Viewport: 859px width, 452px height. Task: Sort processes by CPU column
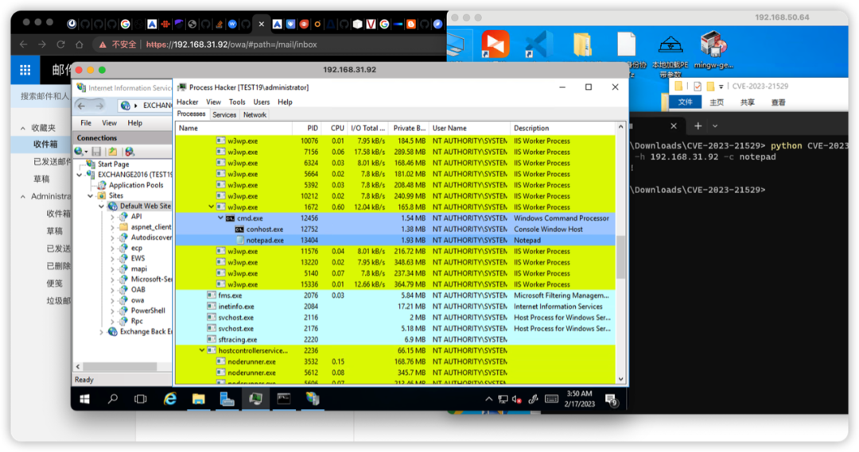(x=334, y=128)
